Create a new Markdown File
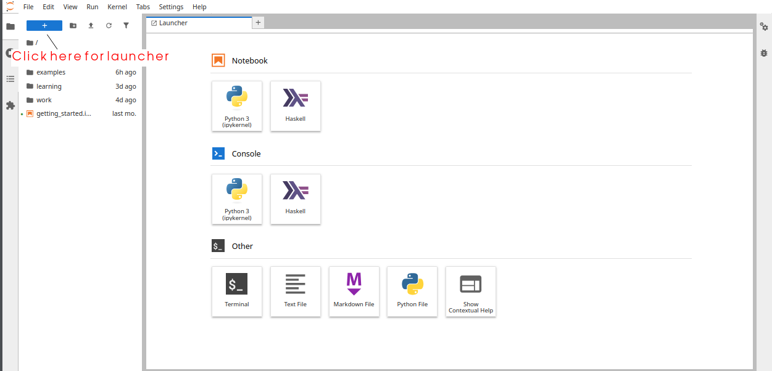 (x=354, y=291)
